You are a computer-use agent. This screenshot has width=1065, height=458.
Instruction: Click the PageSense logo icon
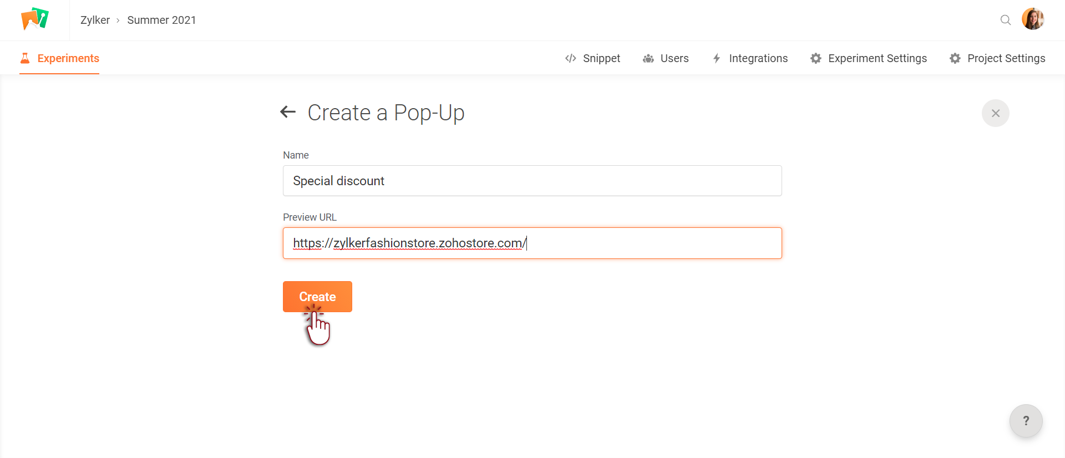pos(35,19)
